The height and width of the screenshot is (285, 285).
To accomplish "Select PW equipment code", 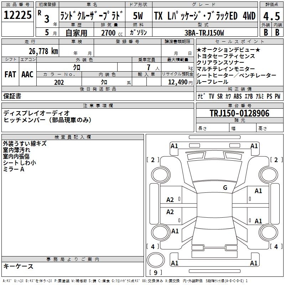I will (x=278, y=96).
